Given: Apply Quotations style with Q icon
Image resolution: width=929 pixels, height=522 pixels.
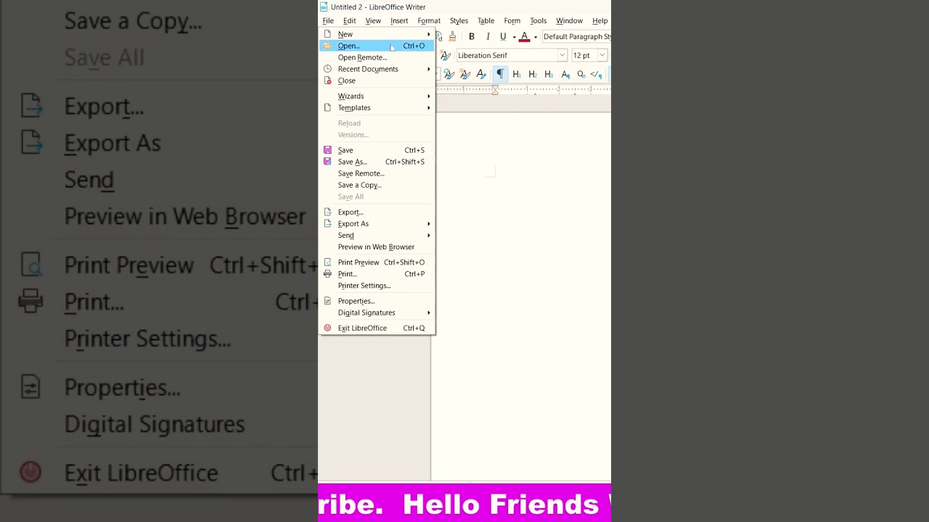Looking at the screenshot, I should click(581, 74).
